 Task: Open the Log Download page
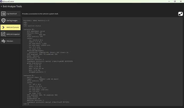tap(11, 13)
